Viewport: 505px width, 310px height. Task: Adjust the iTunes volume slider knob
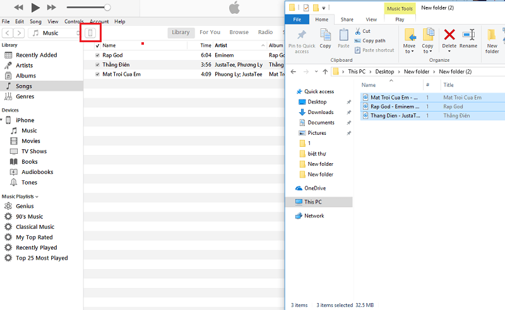(x=107, y=8)
